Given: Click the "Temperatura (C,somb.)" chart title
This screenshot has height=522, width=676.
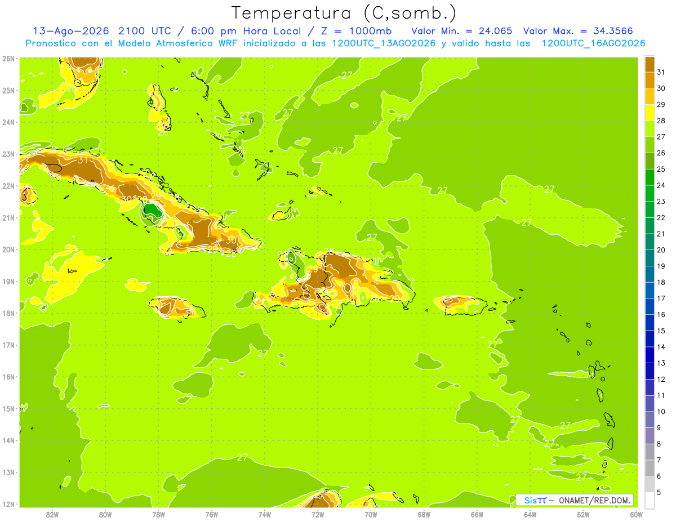Looking at the screenshot, I should (344, 13).
